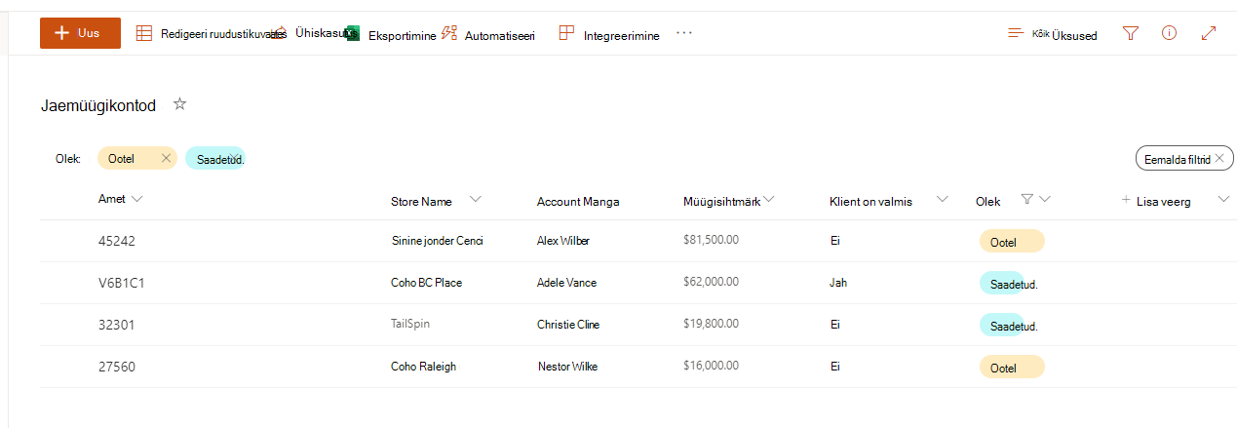Favorite the Jaemüügikontod list with star
The width and height of the screenshot is (1237, 428).
179,104
